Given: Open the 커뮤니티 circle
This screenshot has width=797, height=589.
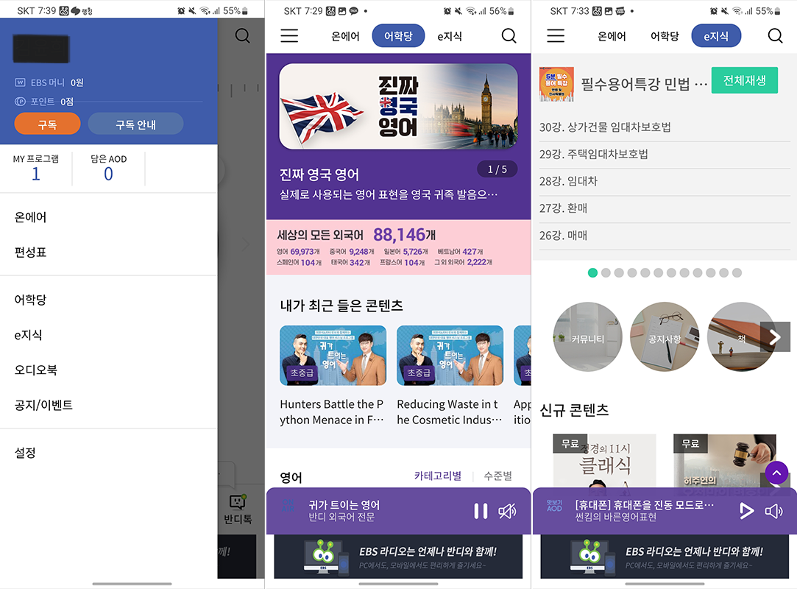Looking at the screenshot, I should (x=587, y=336).
